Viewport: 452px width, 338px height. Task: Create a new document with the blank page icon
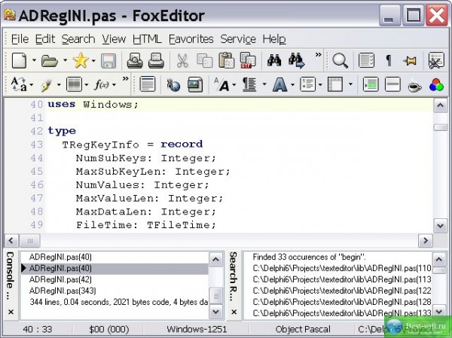pyautogui.click(x=19, y=61)
